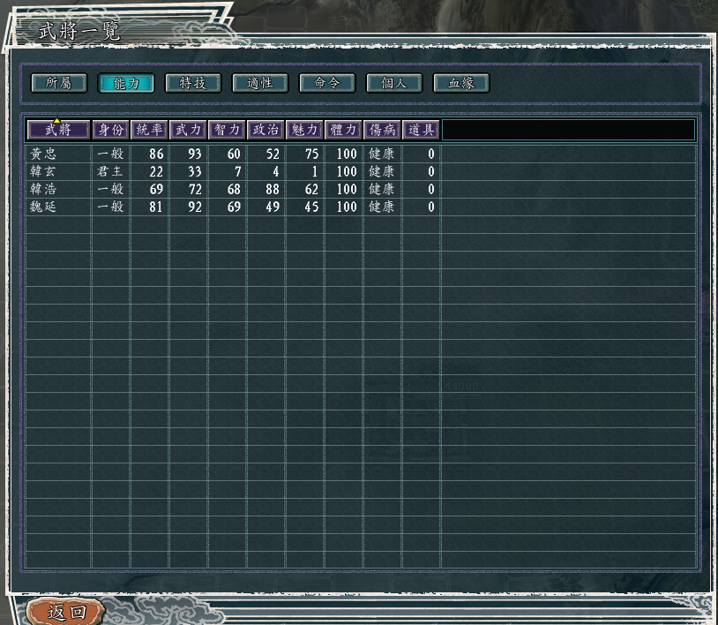This screenshot has height=625, width=718.
Task: Click the 體力 column header
Action: pyautogui.click(x=343, y=130)
